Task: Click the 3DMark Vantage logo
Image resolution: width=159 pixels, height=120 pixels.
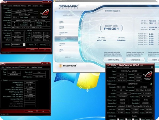Action: 69,7
